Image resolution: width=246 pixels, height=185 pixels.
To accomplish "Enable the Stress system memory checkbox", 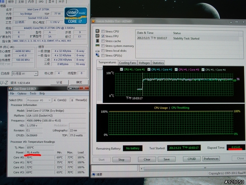I will tap(103, 46).
